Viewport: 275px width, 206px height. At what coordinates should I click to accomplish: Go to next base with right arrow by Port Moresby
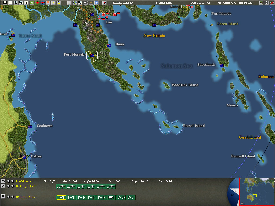(12, 181)
